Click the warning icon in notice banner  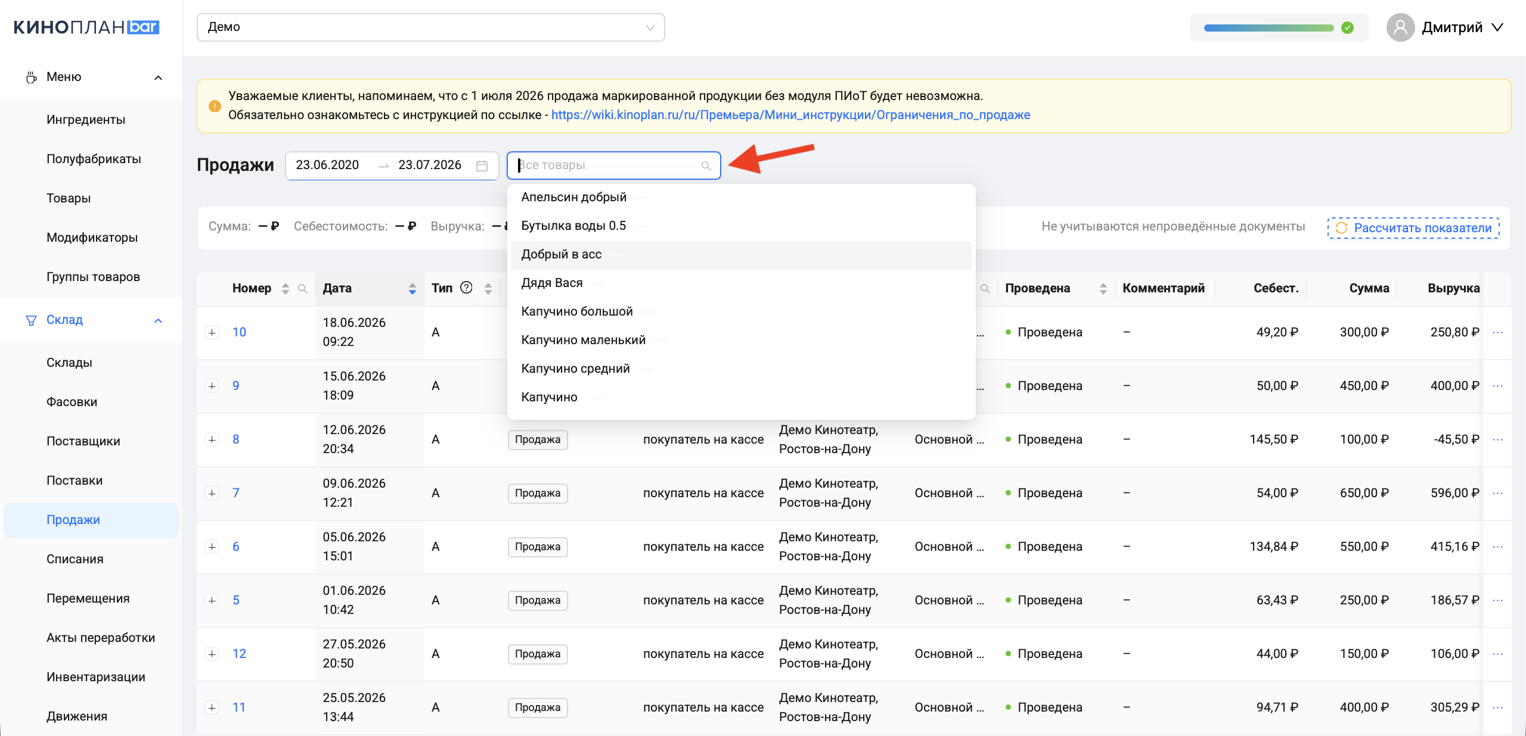(x=215, y=106)
